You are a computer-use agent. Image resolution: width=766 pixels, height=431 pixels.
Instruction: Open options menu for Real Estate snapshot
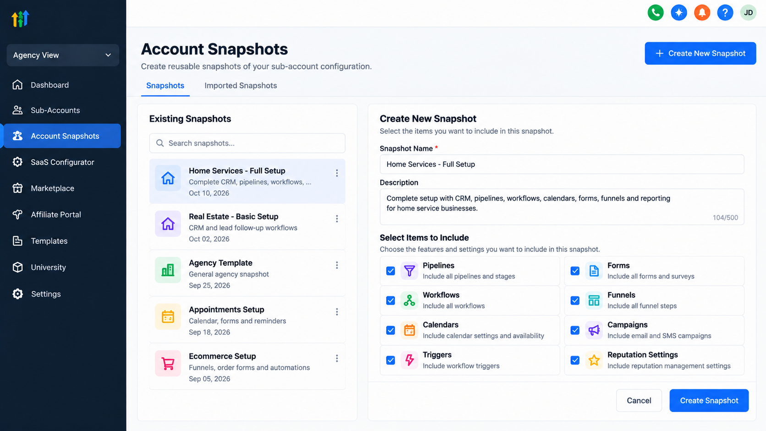pyautogui.click(x=337, y=219)
